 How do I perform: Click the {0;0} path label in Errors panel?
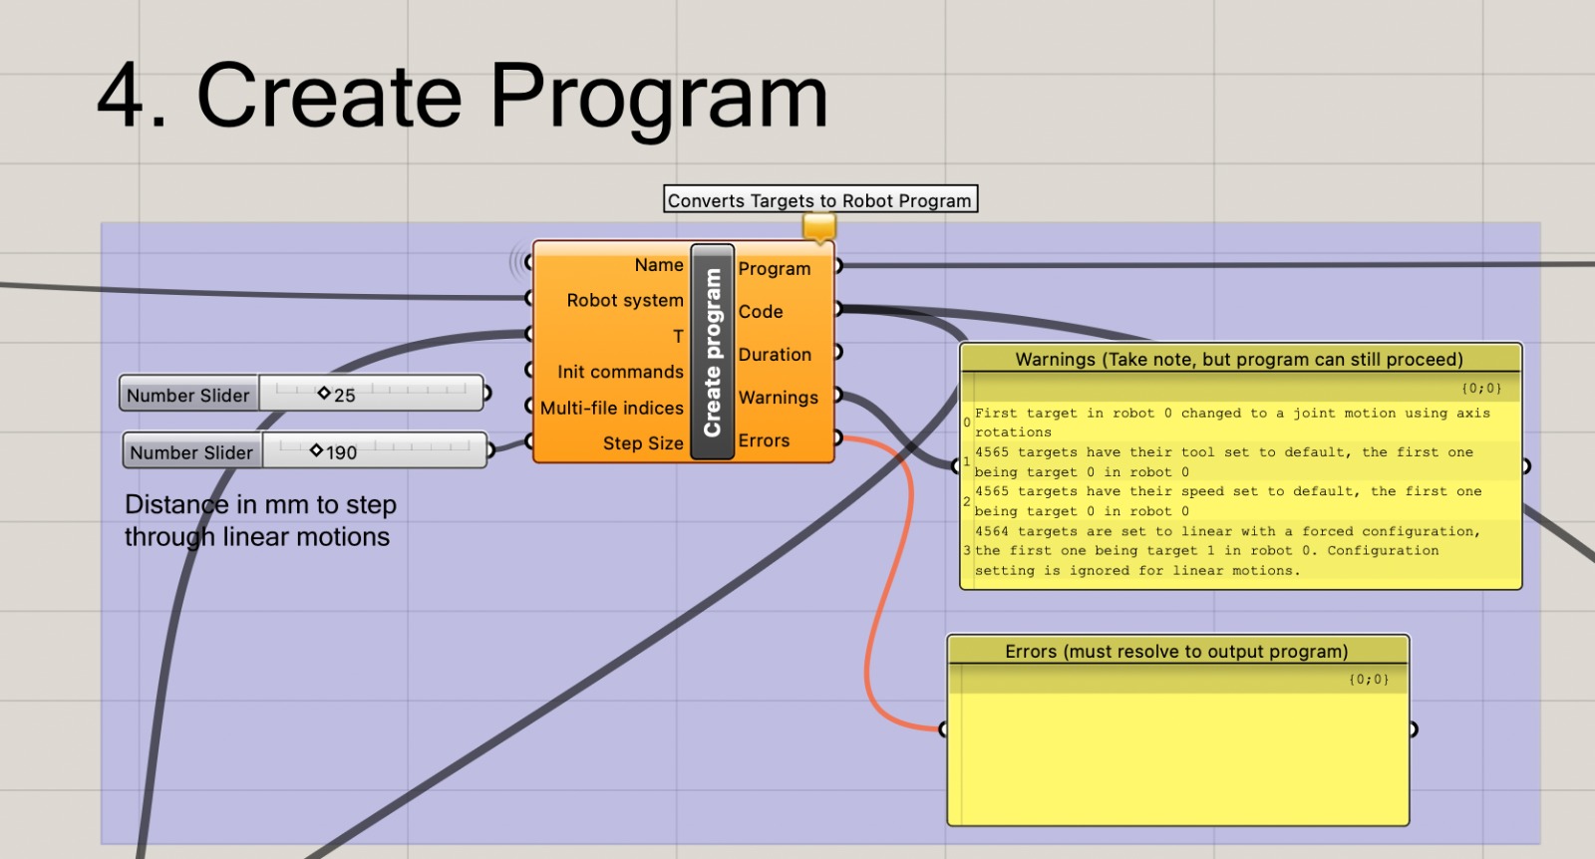click(x=1369, y=679)
